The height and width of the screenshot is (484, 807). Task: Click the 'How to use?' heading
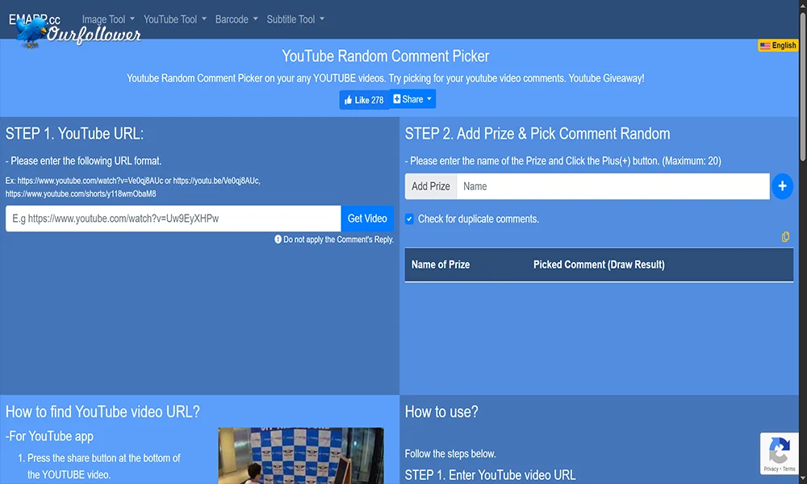[x=441, y=412]
